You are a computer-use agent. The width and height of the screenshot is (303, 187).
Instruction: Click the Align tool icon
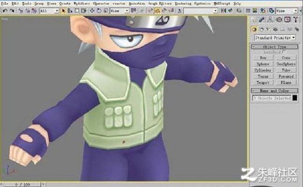click(x=230, y=11)
